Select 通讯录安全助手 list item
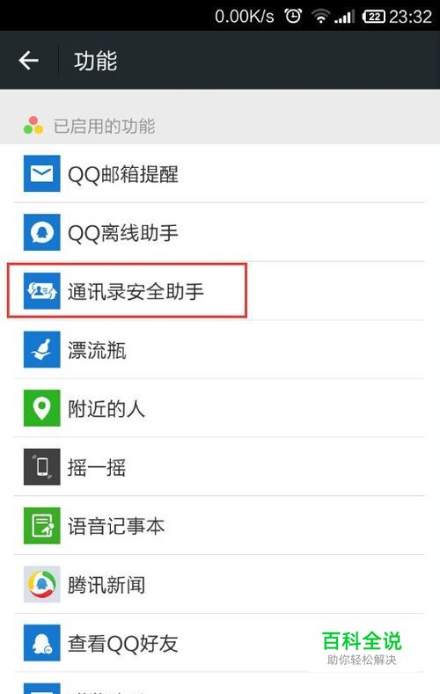440x694 pixels. tap(219, 291)
